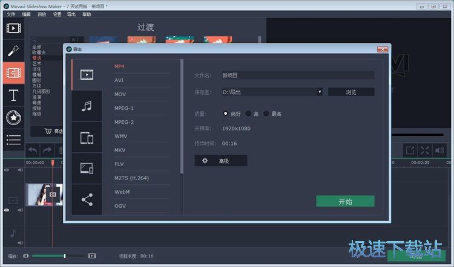Select MPEG-2 format

[x=124, y=122]
